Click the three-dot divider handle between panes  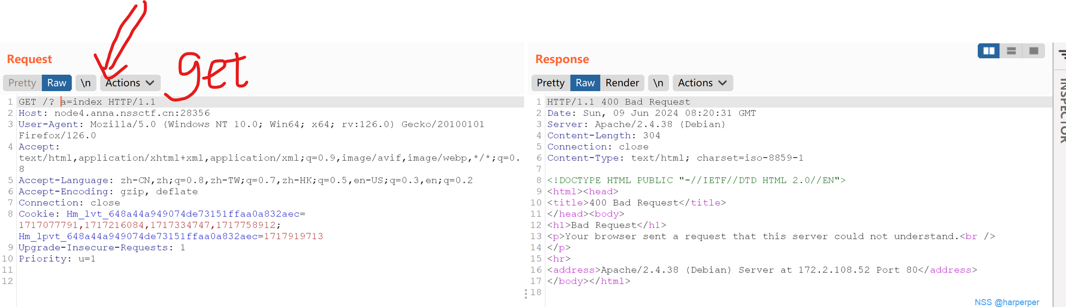tap(526, 293)
